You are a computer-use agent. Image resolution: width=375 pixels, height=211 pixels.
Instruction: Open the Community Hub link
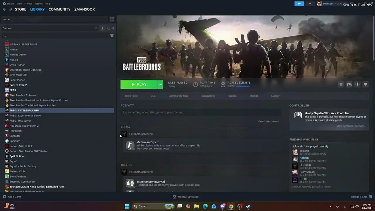click(x=178, y=96)
